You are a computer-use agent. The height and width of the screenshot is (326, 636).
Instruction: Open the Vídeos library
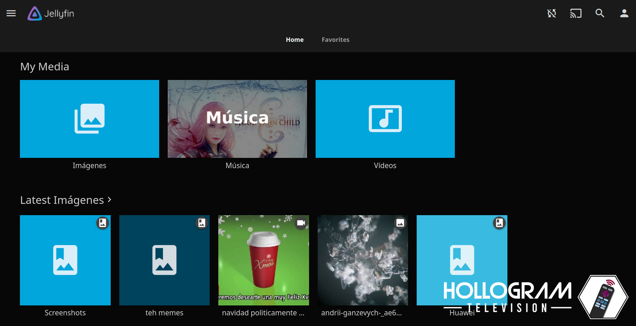(385, 137)
